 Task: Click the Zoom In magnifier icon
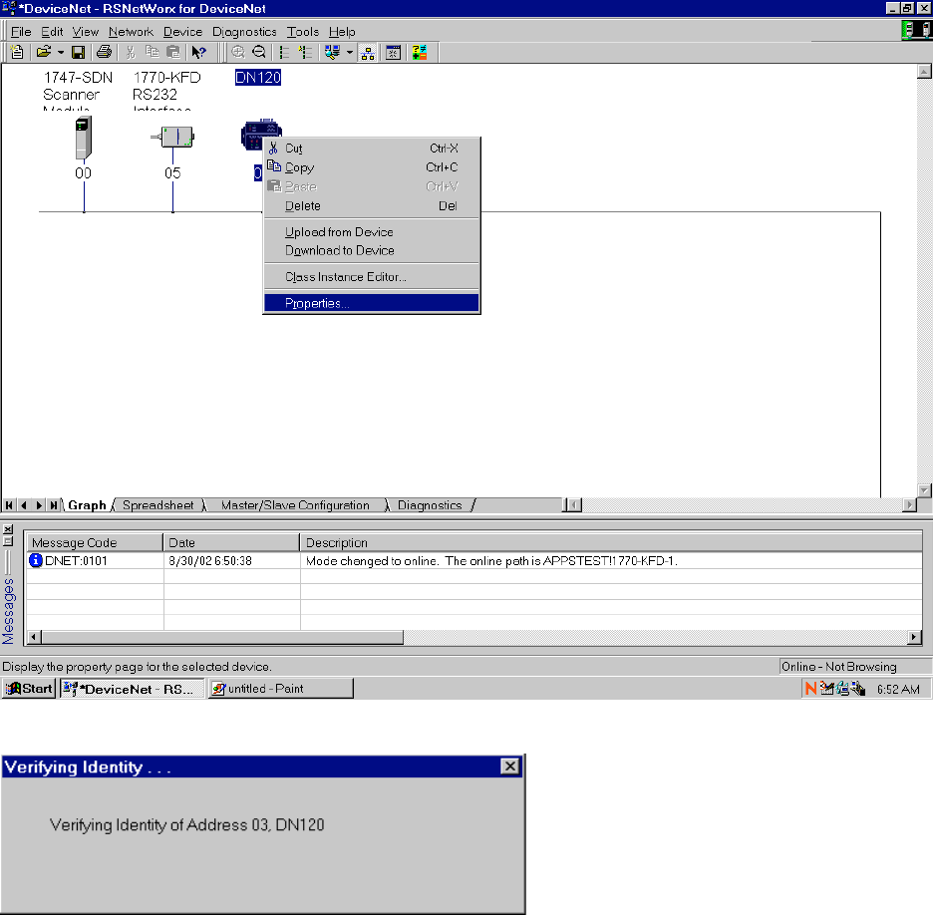coord(238,53)
